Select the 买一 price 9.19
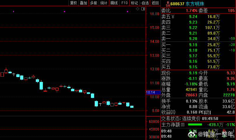 tap(193, 45)
